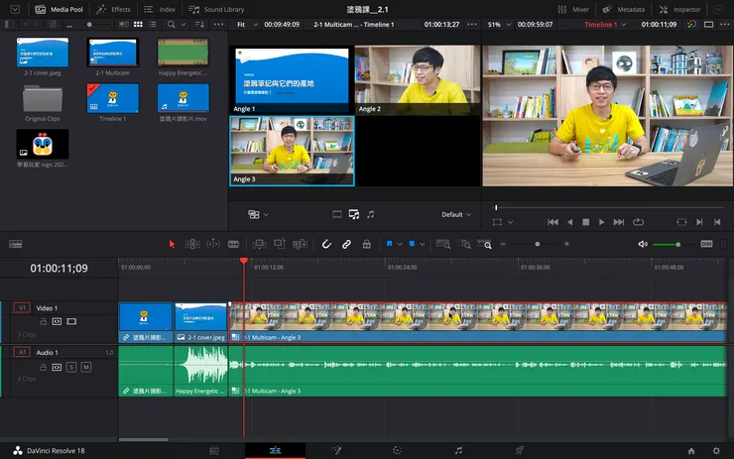Solo the Audio 1 track
This screenshot has height=459, width=734.
[x=71, y=367]
